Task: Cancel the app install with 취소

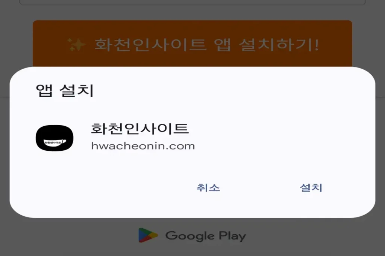Action: click(x=208, y=188)
